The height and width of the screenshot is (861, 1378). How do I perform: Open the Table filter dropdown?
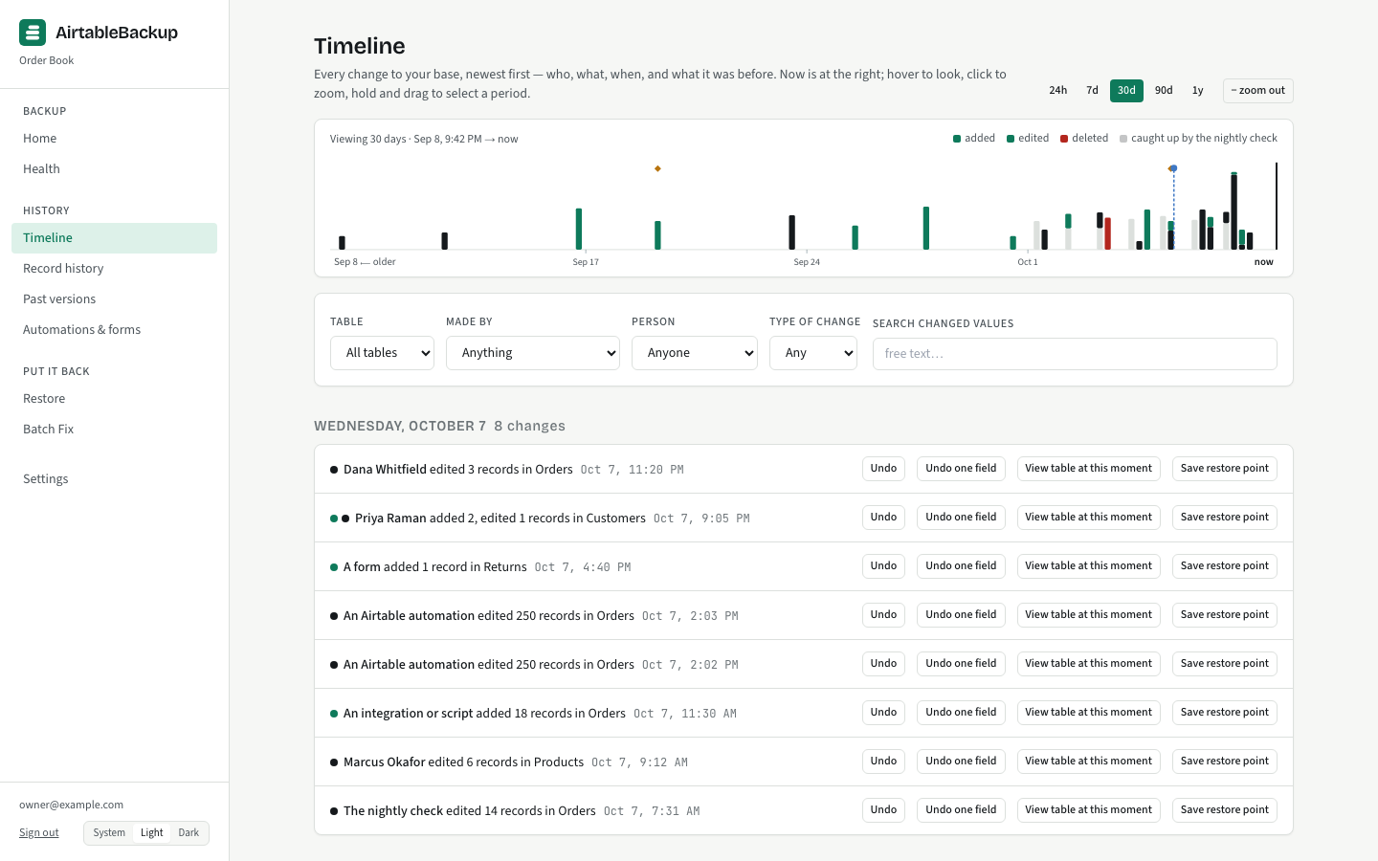(382, 353)
